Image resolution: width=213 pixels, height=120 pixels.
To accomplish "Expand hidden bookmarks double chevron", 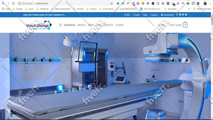I will [x=189, y=9].
